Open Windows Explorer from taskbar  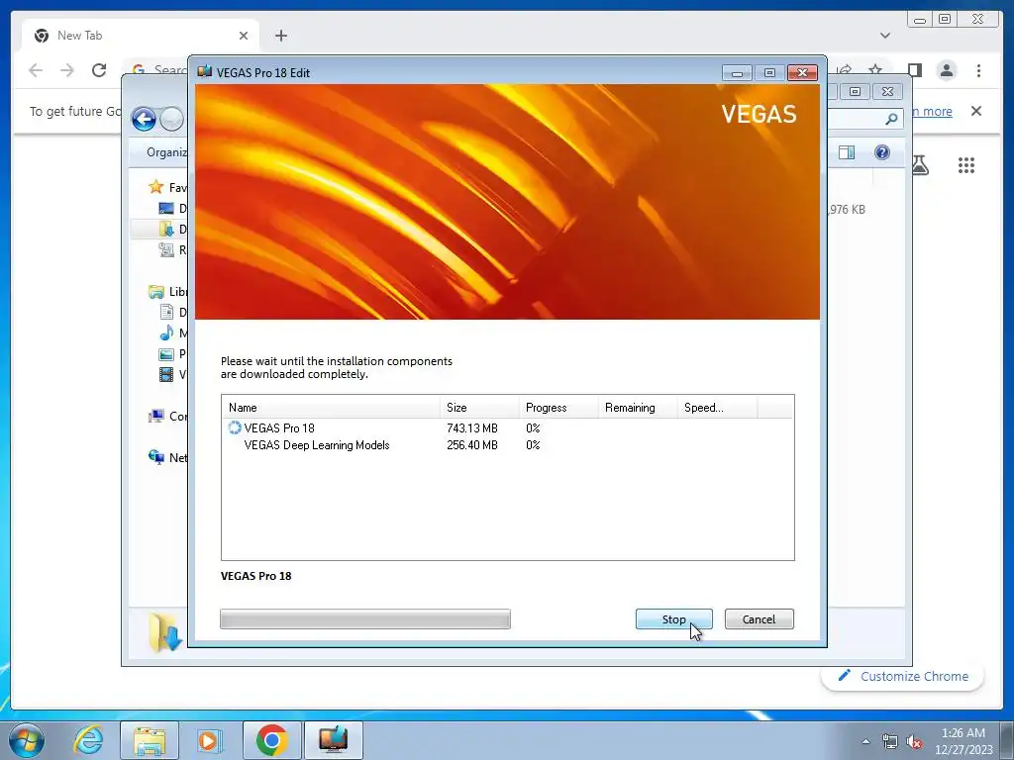[150, 740]
